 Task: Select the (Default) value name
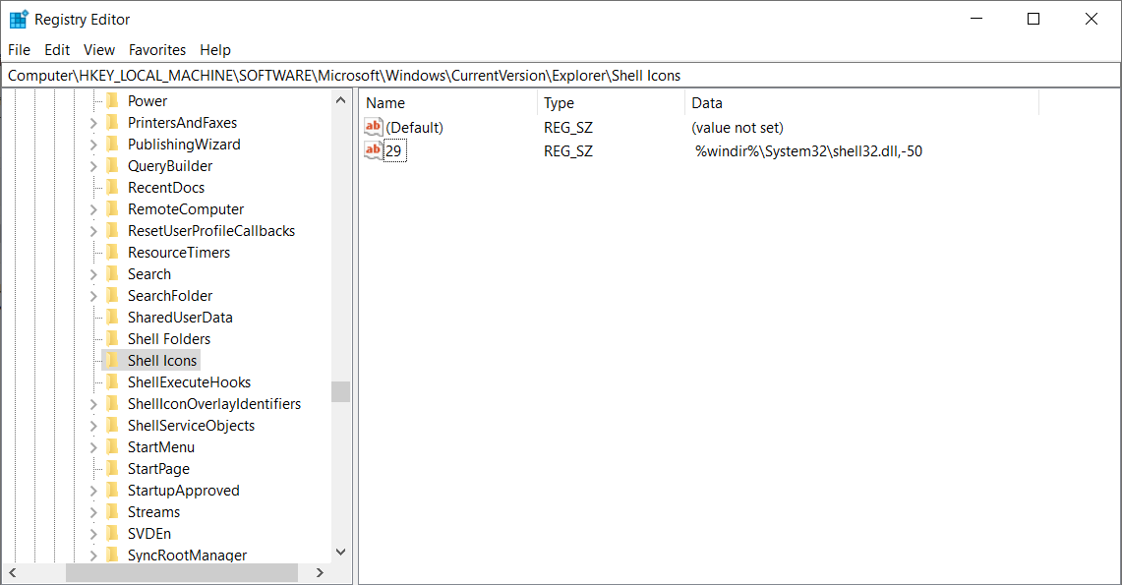click(414, 127)
